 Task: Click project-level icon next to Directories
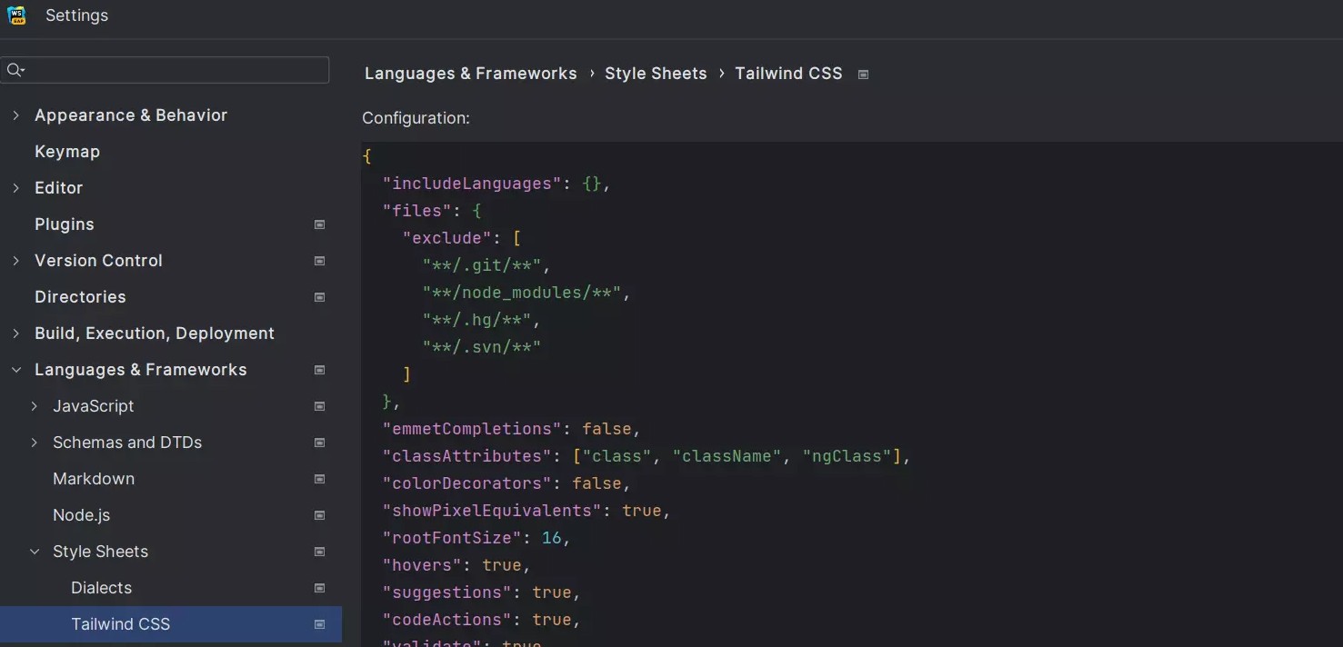pyautogui.click(x=319, y=297)
